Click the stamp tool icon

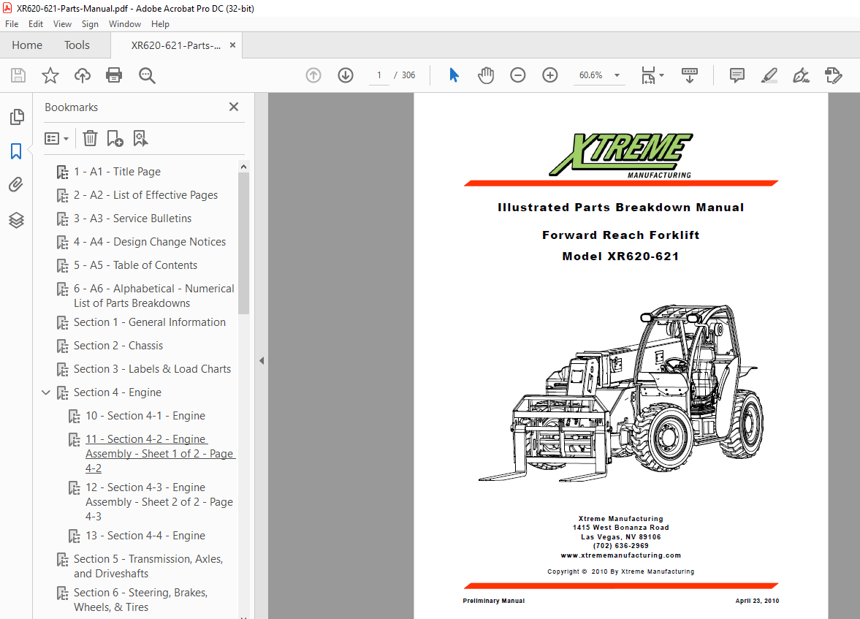[x=833, y=75]
